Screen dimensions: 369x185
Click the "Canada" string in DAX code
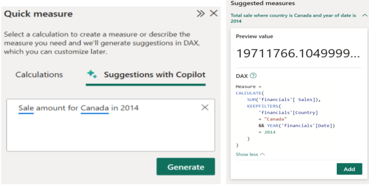tap(275, 119)
